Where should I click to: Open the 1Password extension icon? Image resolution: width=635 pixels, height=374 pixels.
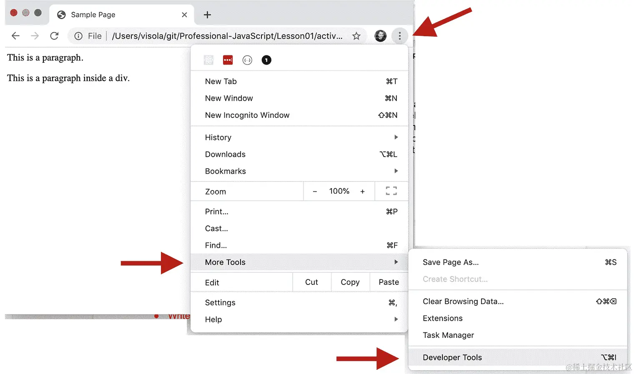(228, 60)
